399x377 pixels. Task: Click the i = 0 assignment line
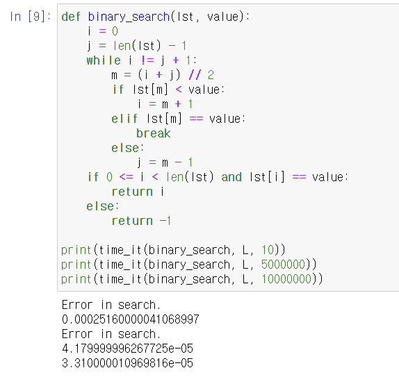point(103,31)
